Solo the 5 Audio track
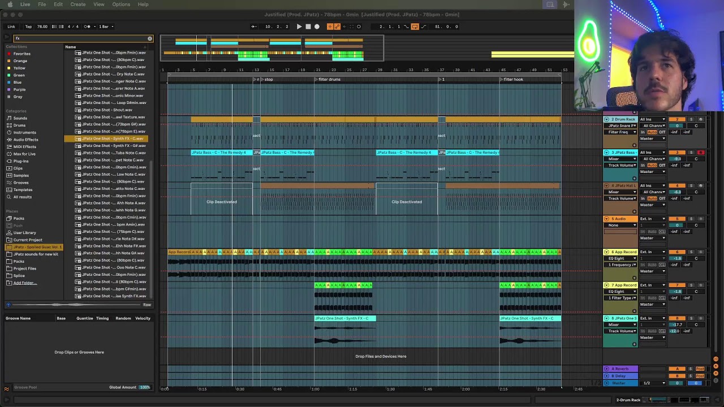724x407 pixels. point(691,219)
